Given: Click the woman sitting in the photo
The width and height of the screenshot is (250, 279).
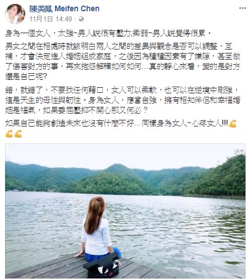Looking at the screenshot, I should tap(97, 229).
